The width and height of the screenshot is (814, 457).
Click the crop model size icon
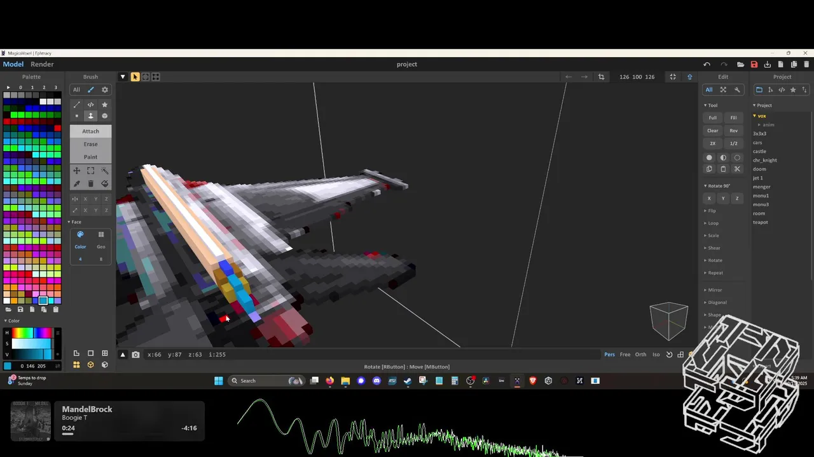pyautogui.click(x=601, y=77)
